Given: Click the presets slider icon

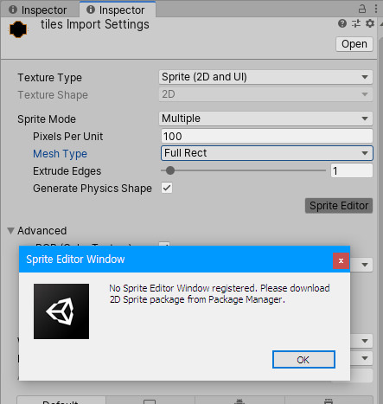Looking at the screenshot, I should pyautogui.click(x=356, y=23).
